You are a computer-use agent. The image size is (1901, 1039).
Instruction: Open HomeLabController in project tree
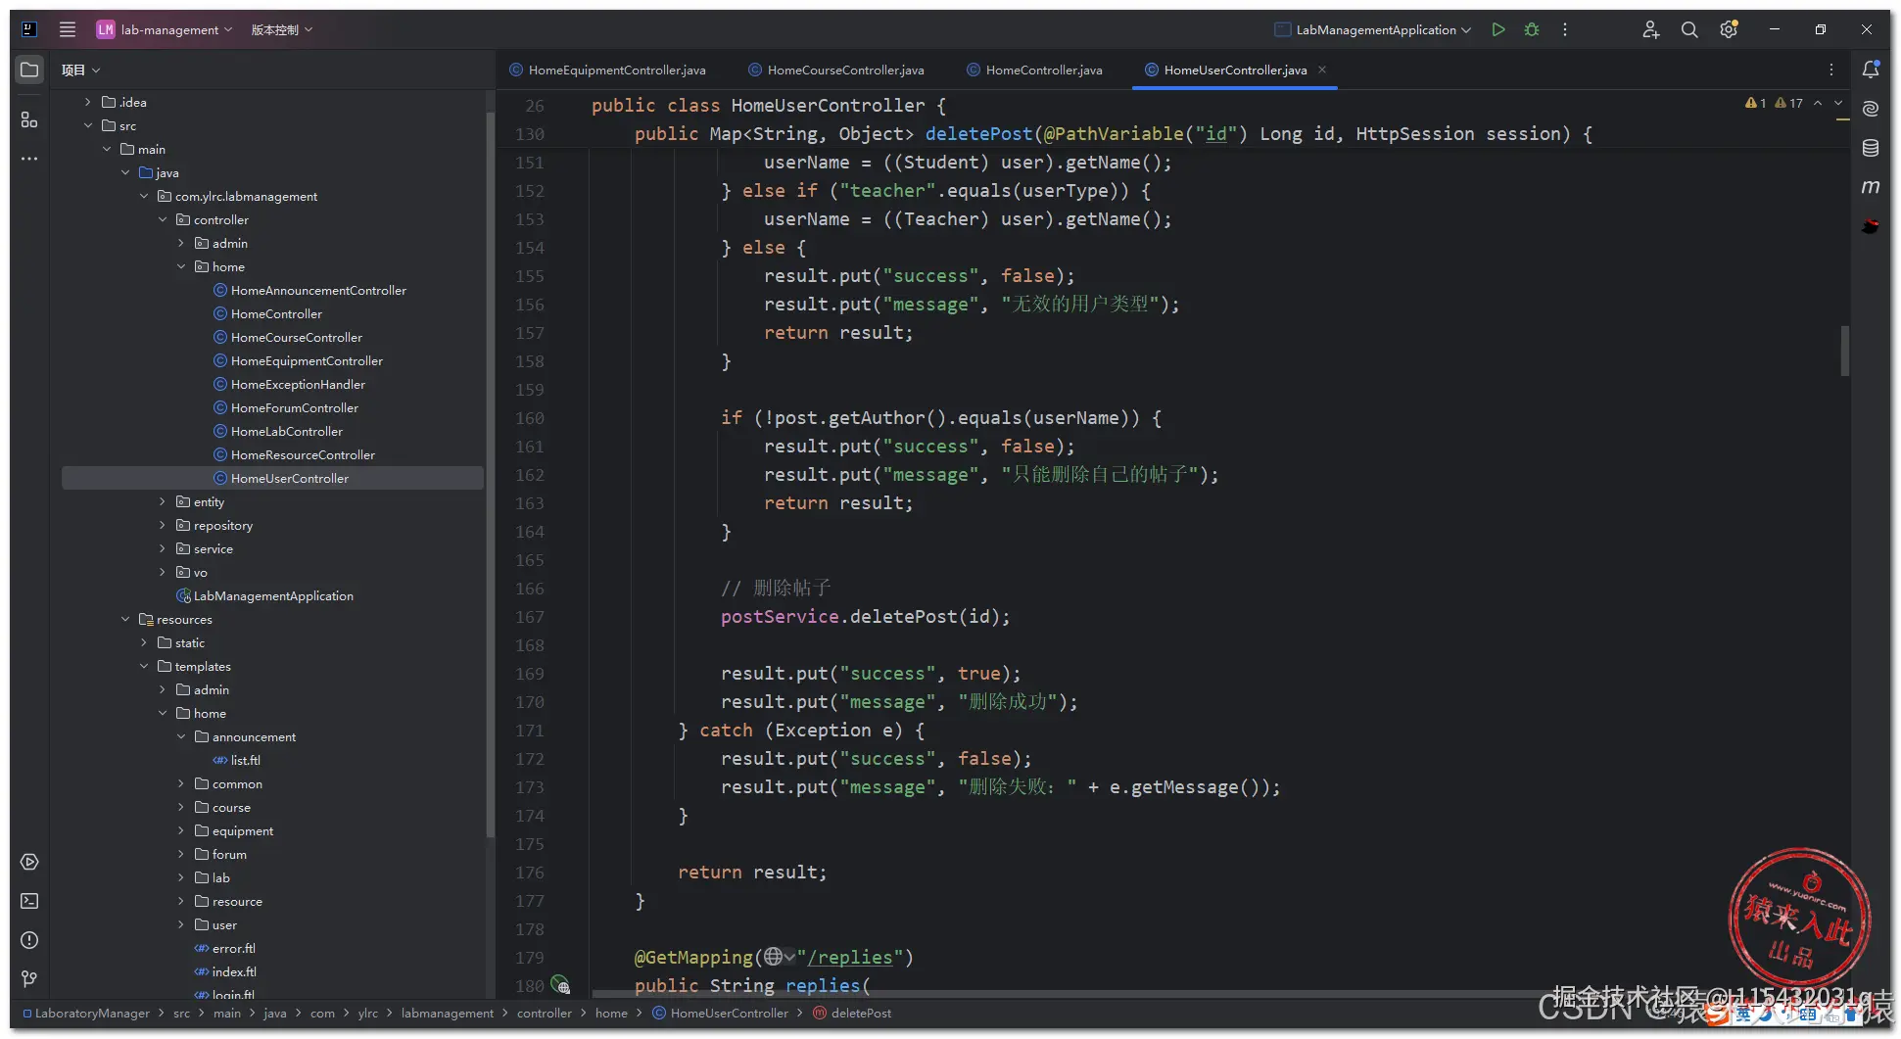[286, 431]
